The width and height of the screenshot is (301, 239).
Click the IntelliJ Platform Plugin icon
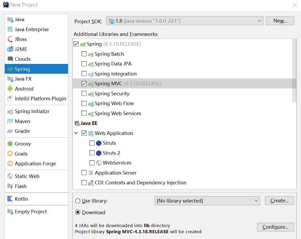(x=10, y=99)
